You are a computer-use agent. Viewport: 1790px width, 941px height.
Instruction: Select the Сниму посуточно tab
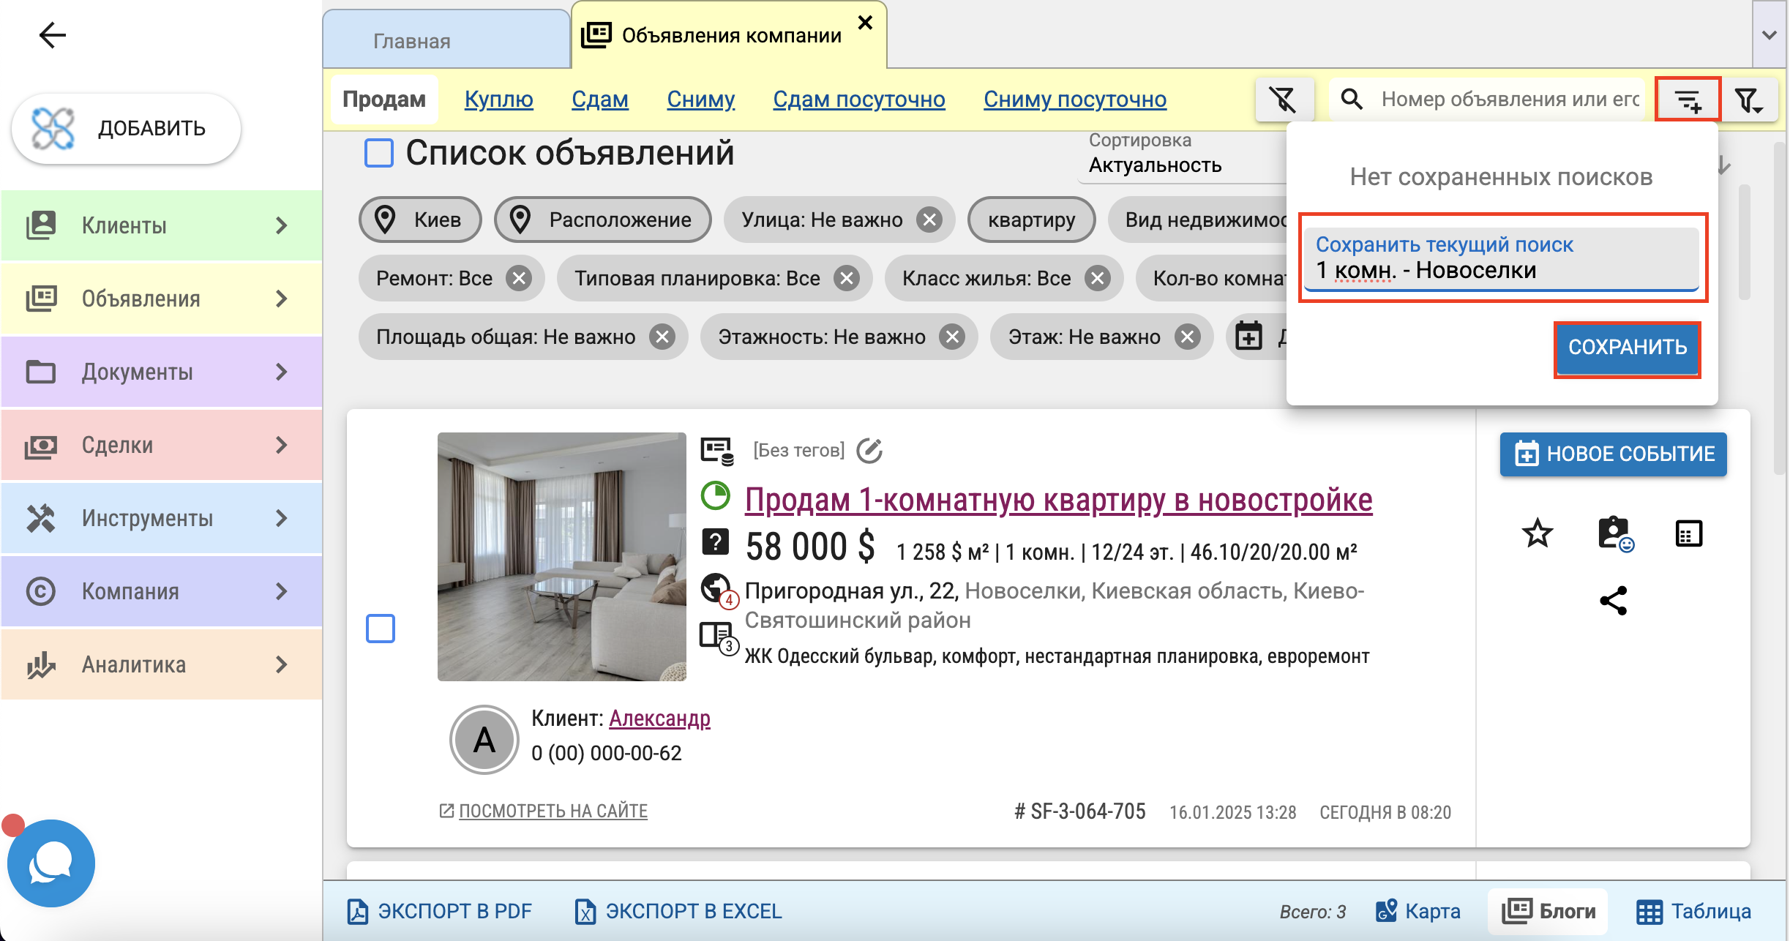1074,100
